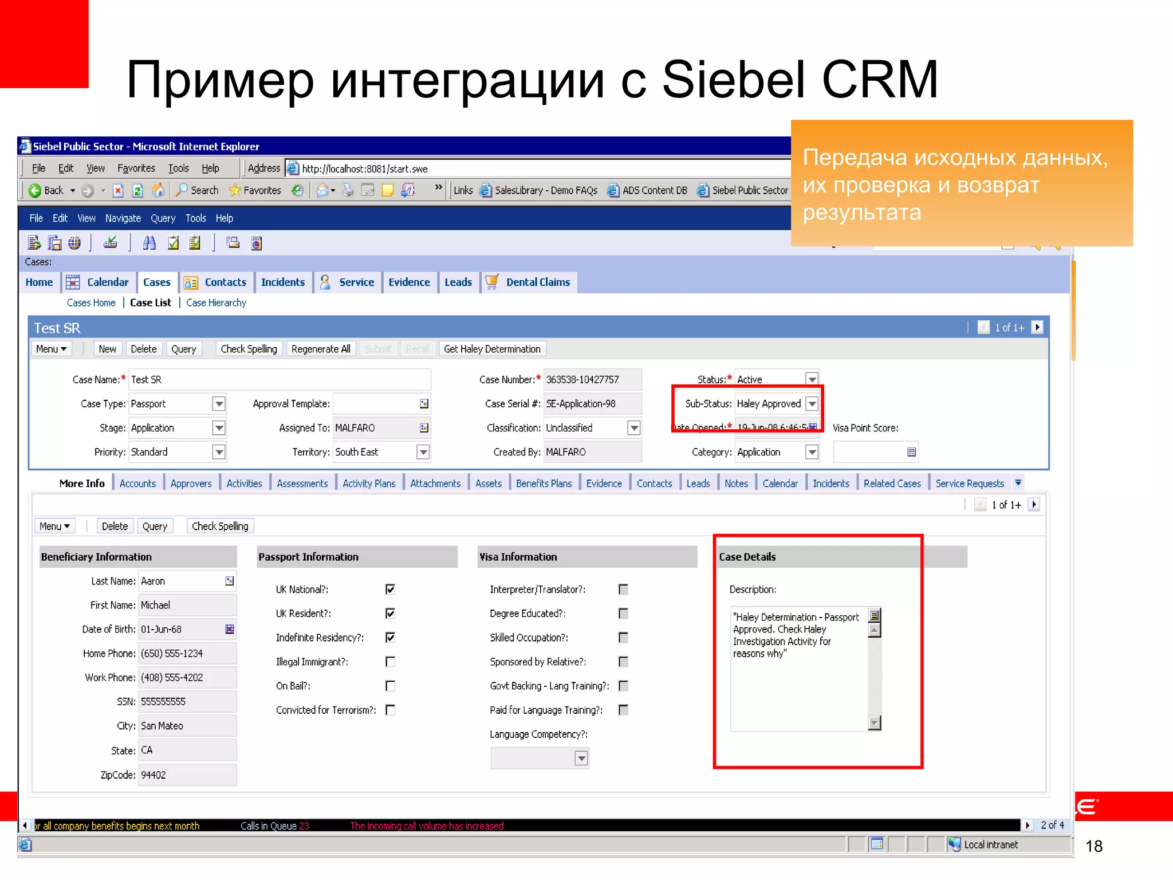
Task: Open the Stage dropdown
Action: (x=219, y=428)
